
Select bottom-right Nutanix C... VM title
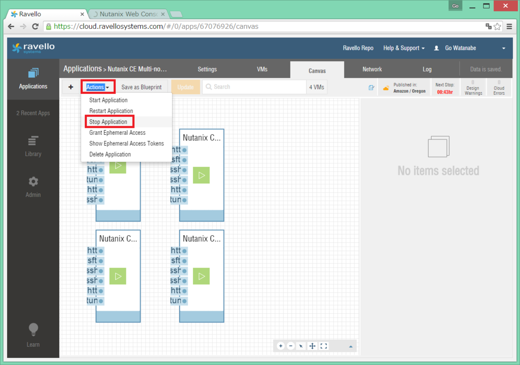(202, 239)
